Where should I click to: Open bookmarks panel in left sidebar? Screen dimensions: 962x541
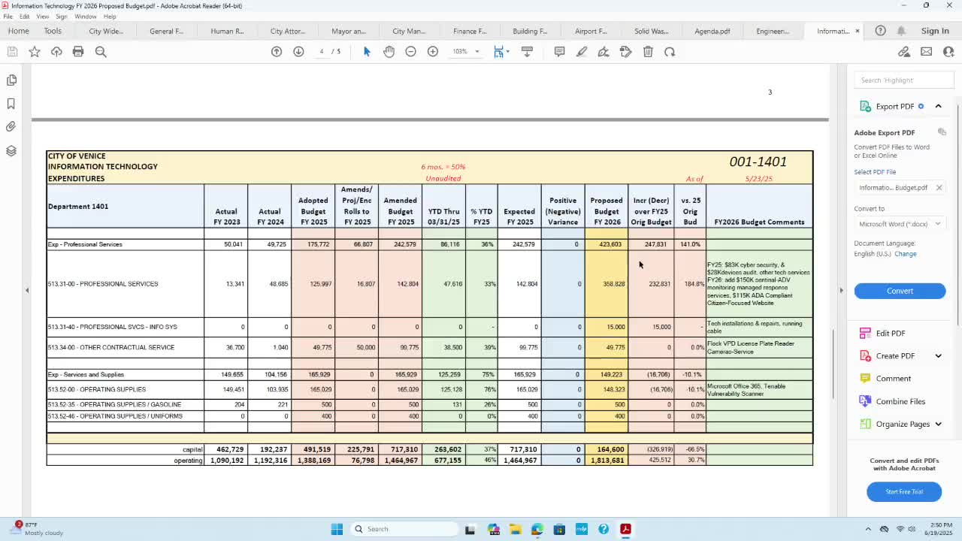[x=11, y=103]
